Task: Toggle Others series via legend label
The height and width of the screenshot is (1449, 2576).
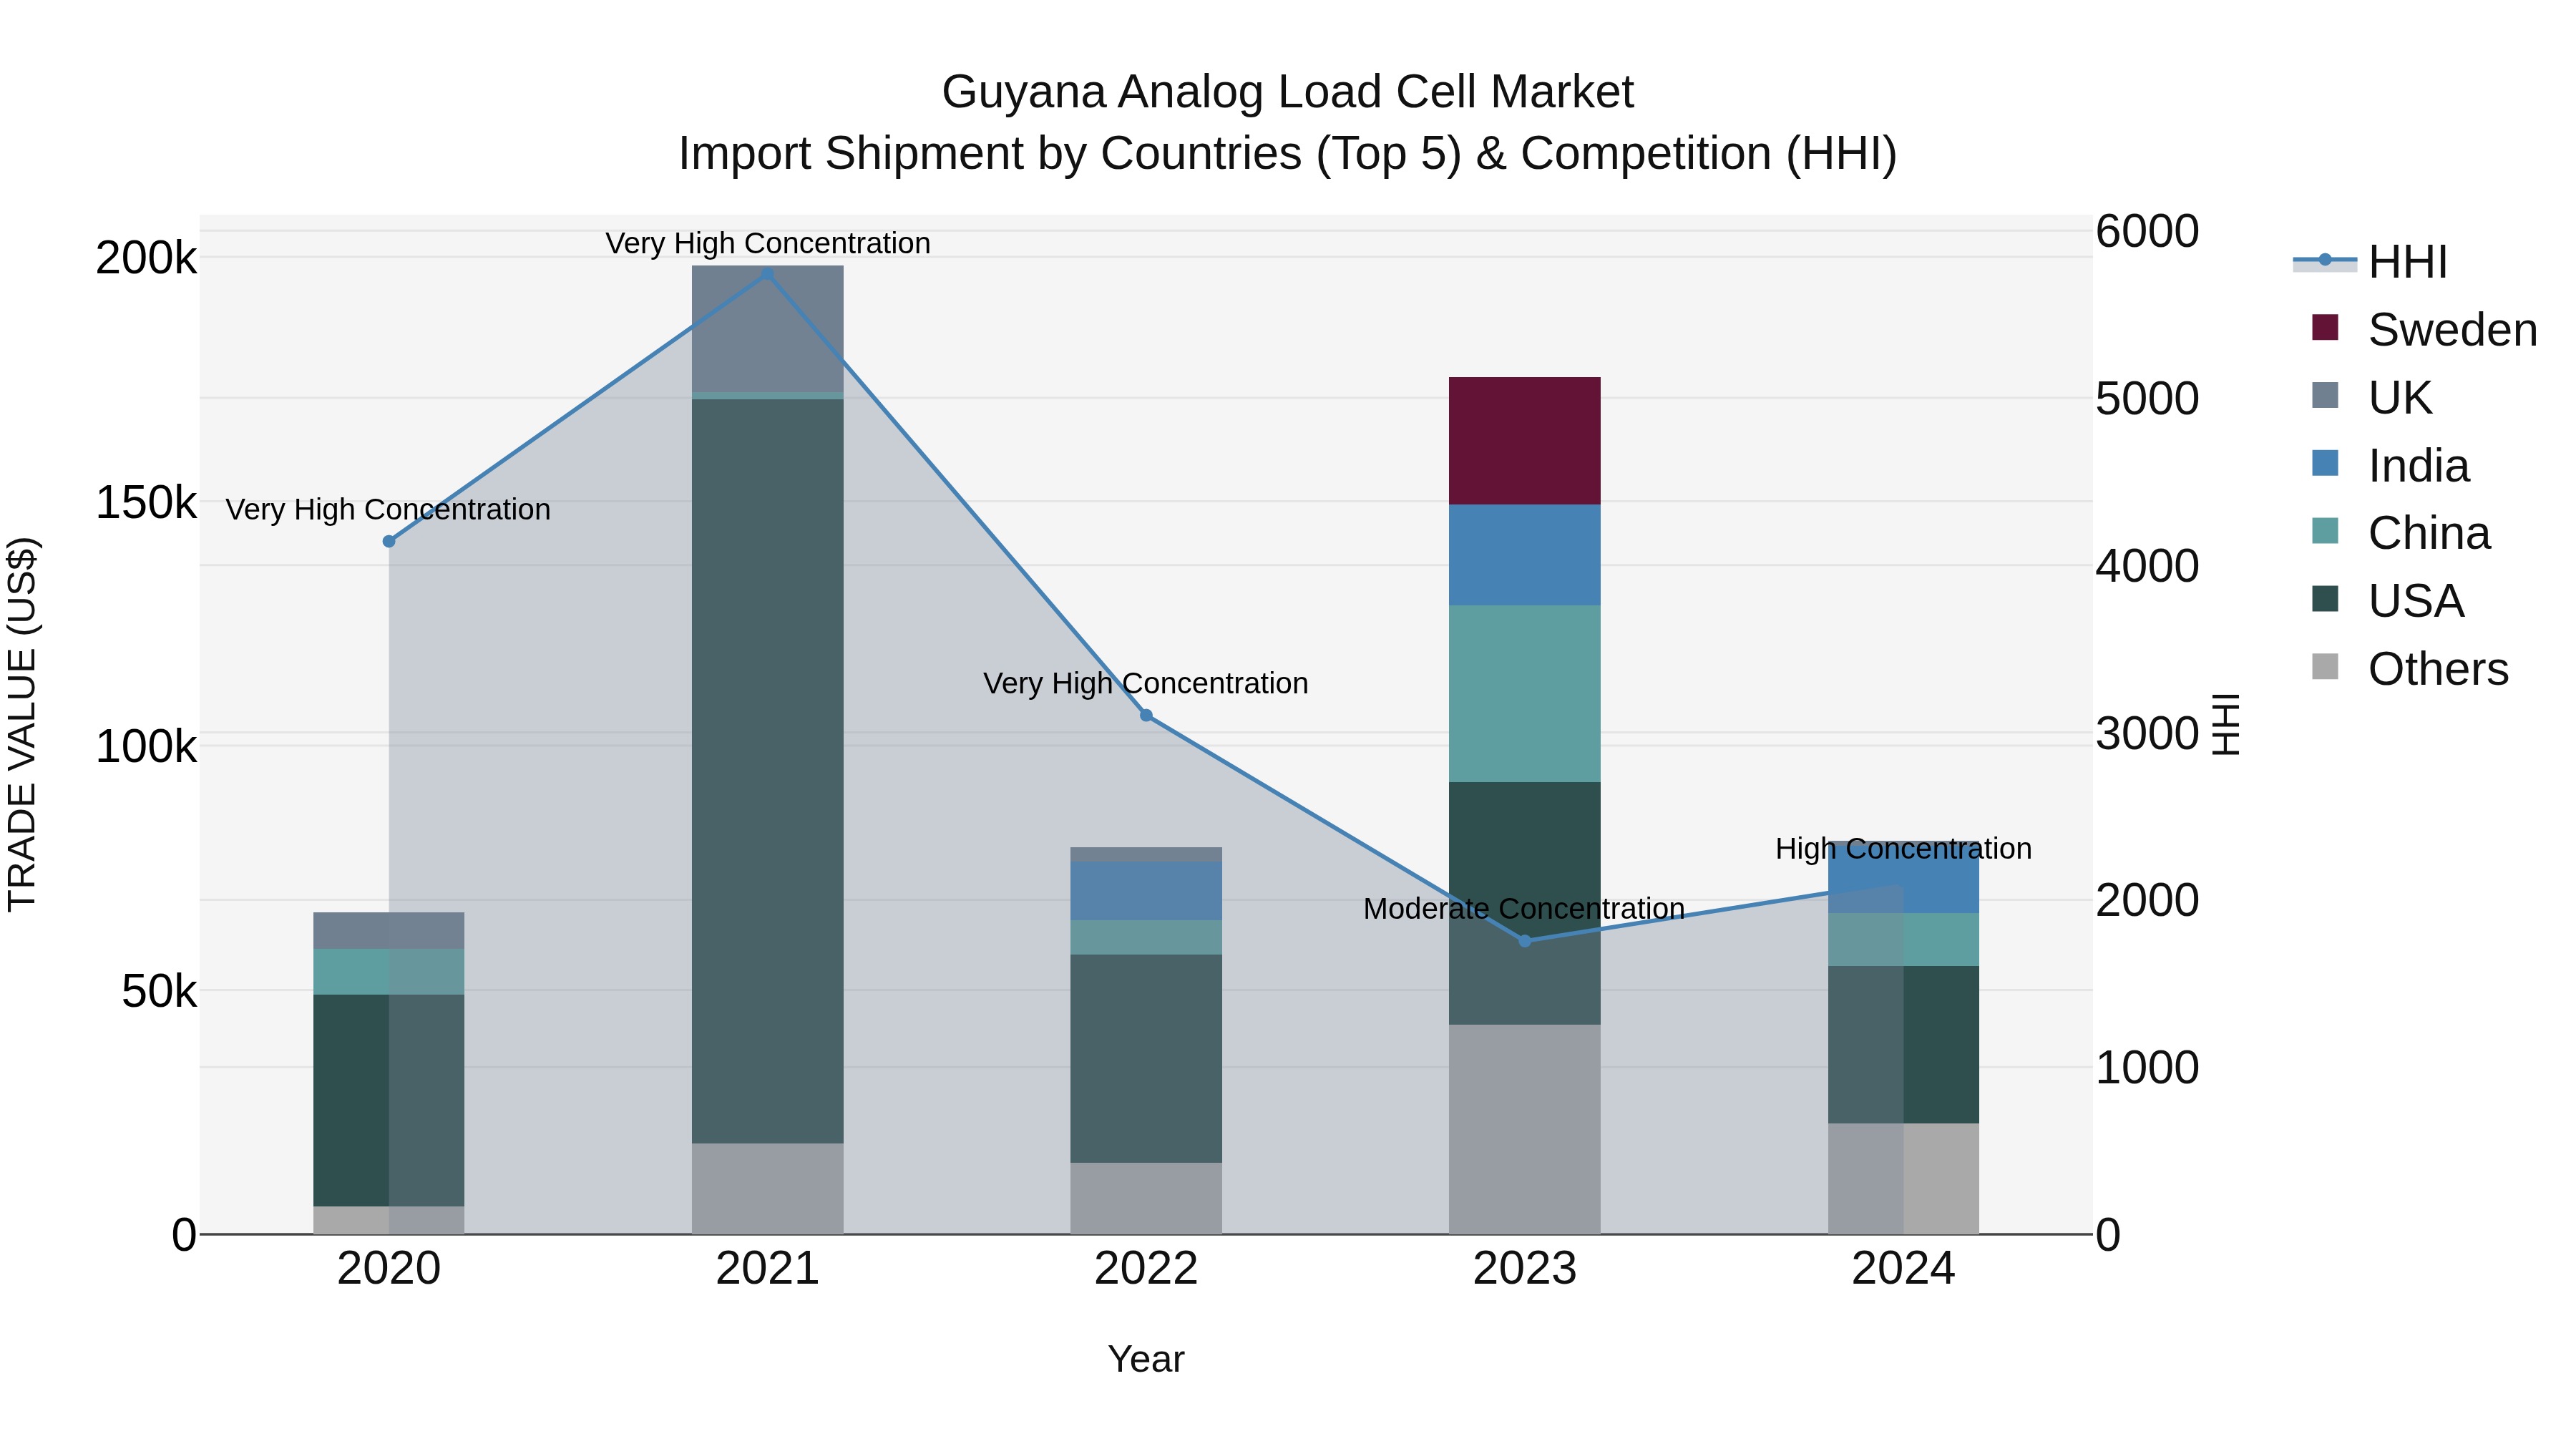Action: pos(2438,669)
